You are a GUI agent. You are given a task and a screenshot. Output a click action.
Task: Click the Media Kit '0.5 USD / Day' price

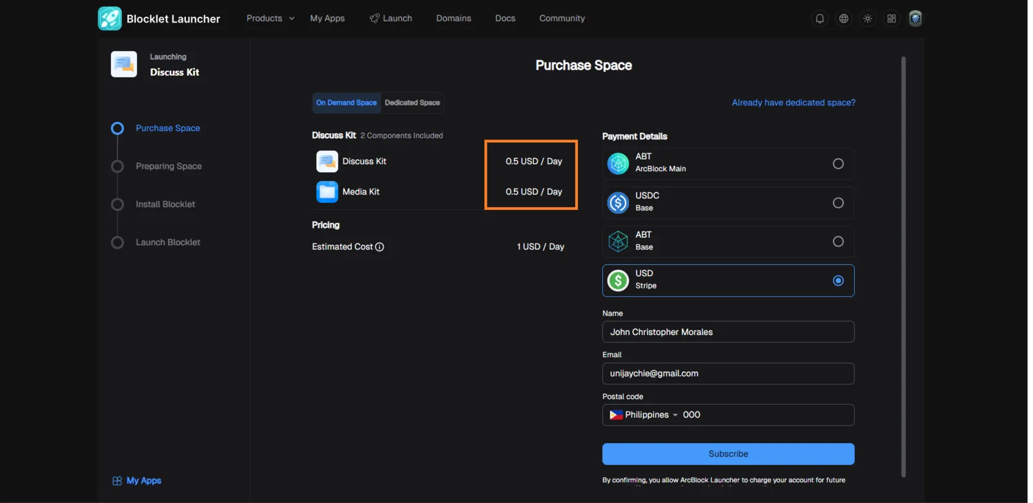534,192
